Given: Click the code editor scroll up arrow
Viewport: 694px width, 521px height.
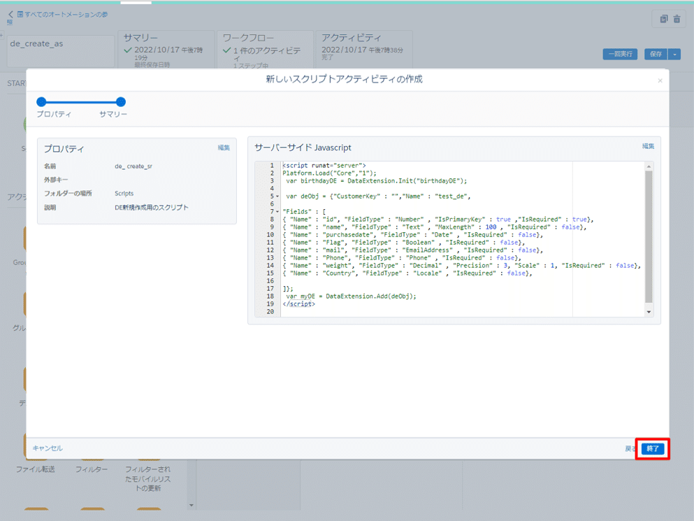Looking at the screenshot, I should click(x=649, y=166).
